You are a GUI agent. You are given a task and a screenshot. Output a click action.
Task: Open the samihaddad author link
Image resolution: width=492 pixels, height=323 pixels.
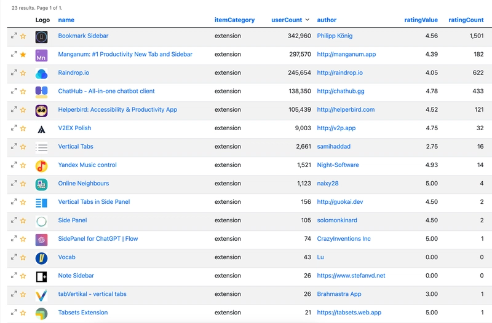[x=333, y=146]
